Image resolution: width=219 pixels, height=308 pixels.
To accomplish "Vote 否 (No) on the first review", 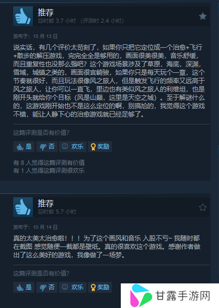I will click(x=47, y=147).
